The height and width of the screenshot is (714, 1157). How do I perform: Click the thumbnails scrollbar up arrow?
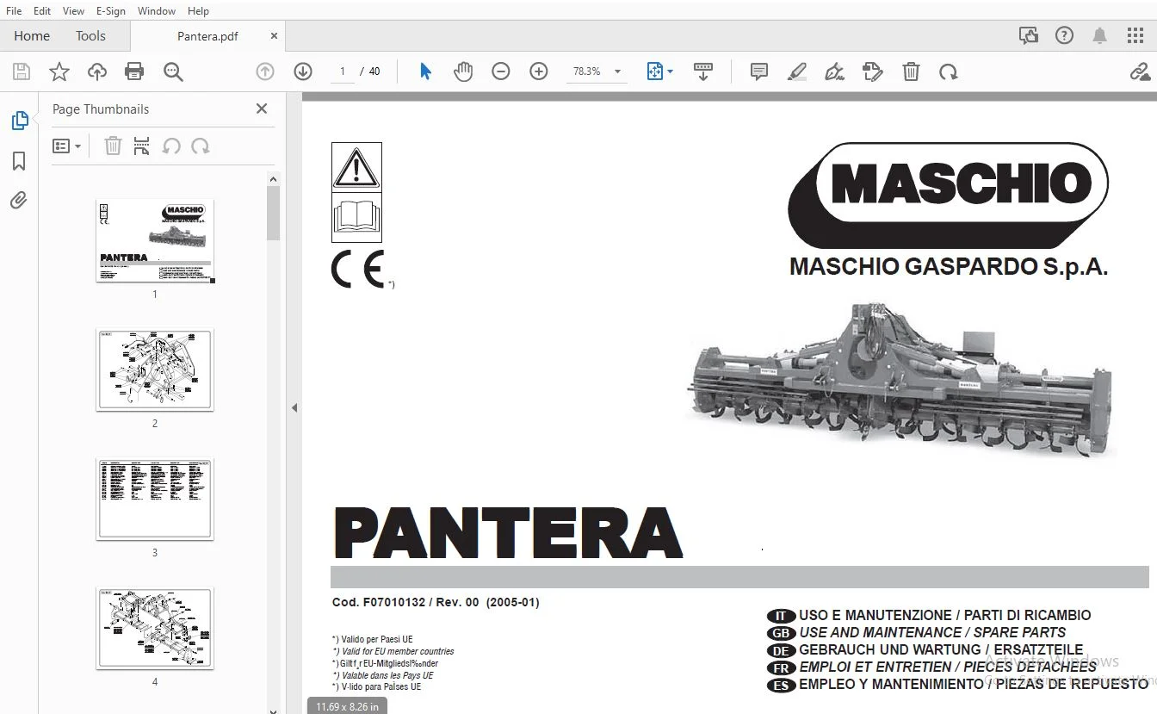(x=274, y=179)
